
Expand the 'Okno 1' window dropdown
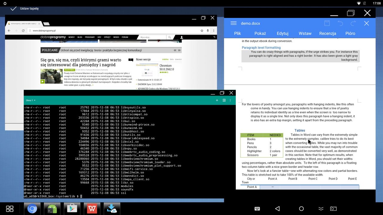point(31,100)
